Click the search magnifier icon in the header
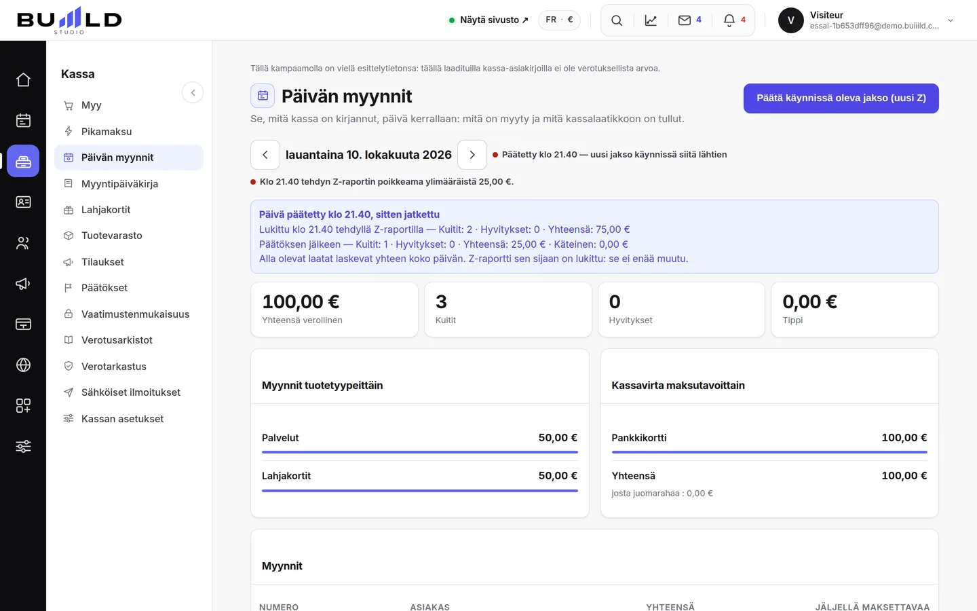The height and width of the screenshot is (611, 977). (x=617, y=20)
